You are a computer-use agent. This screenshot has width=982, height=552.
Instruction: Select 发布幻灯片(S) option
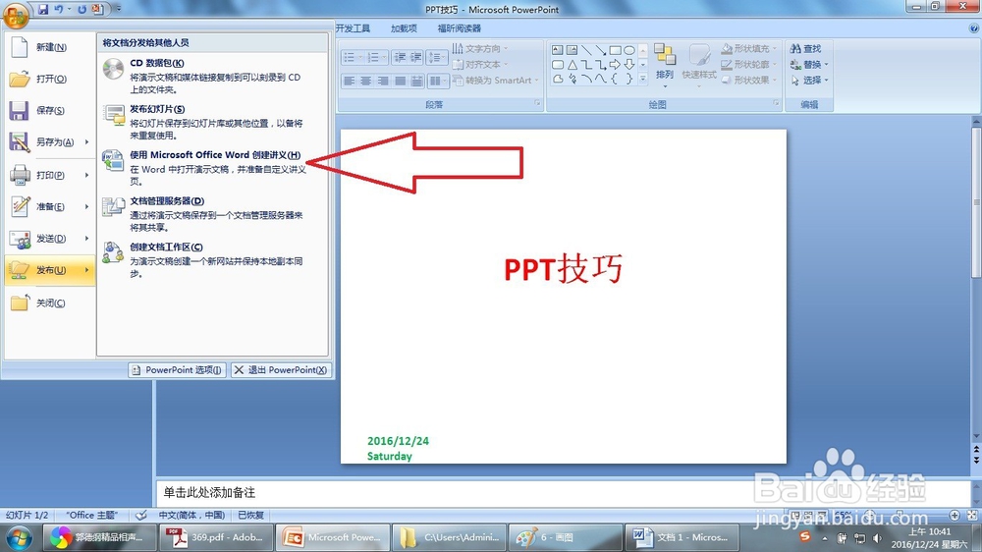[212, 122]
